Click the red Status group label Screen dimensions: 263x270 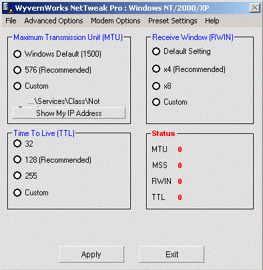[164, 133]
